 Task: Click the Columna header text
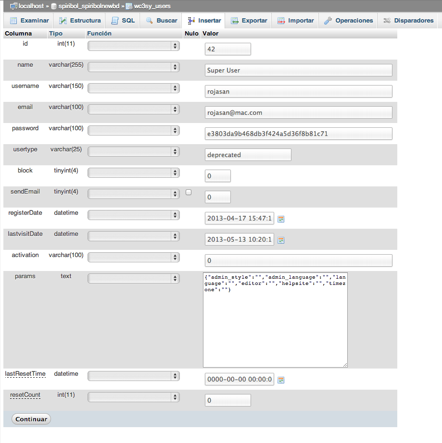pyautogui.click(x=18, y=33)
